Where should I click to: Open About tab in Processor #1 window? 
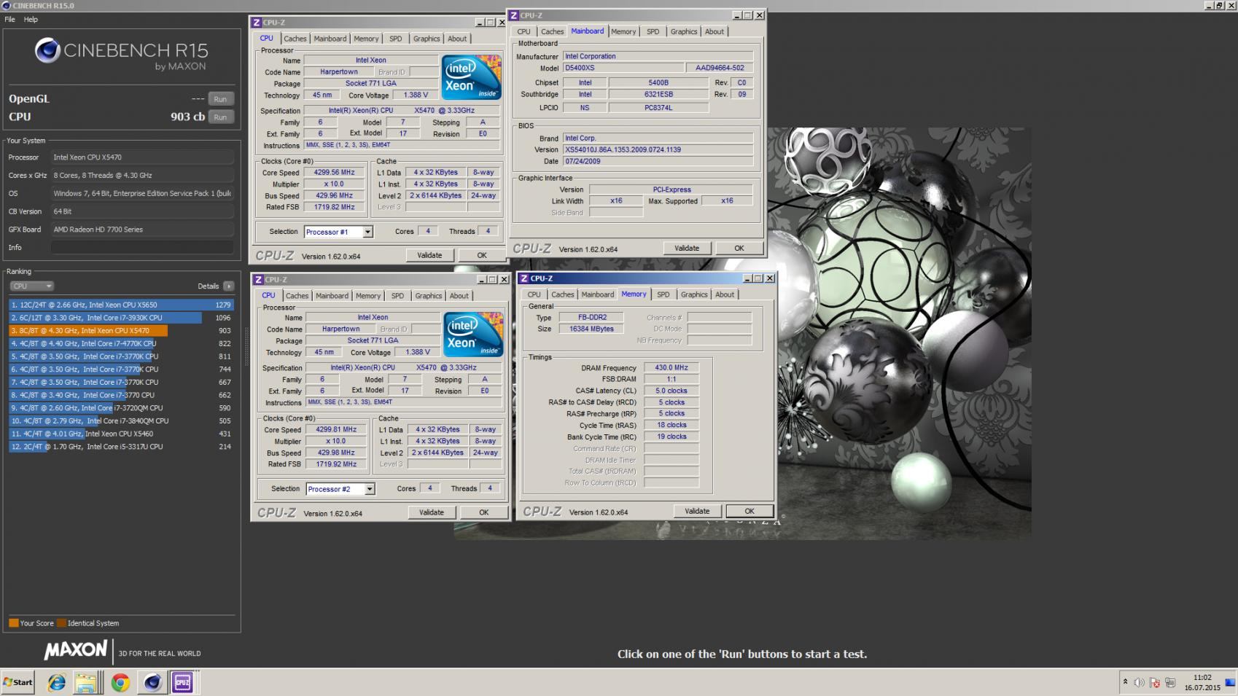[457, 39]
